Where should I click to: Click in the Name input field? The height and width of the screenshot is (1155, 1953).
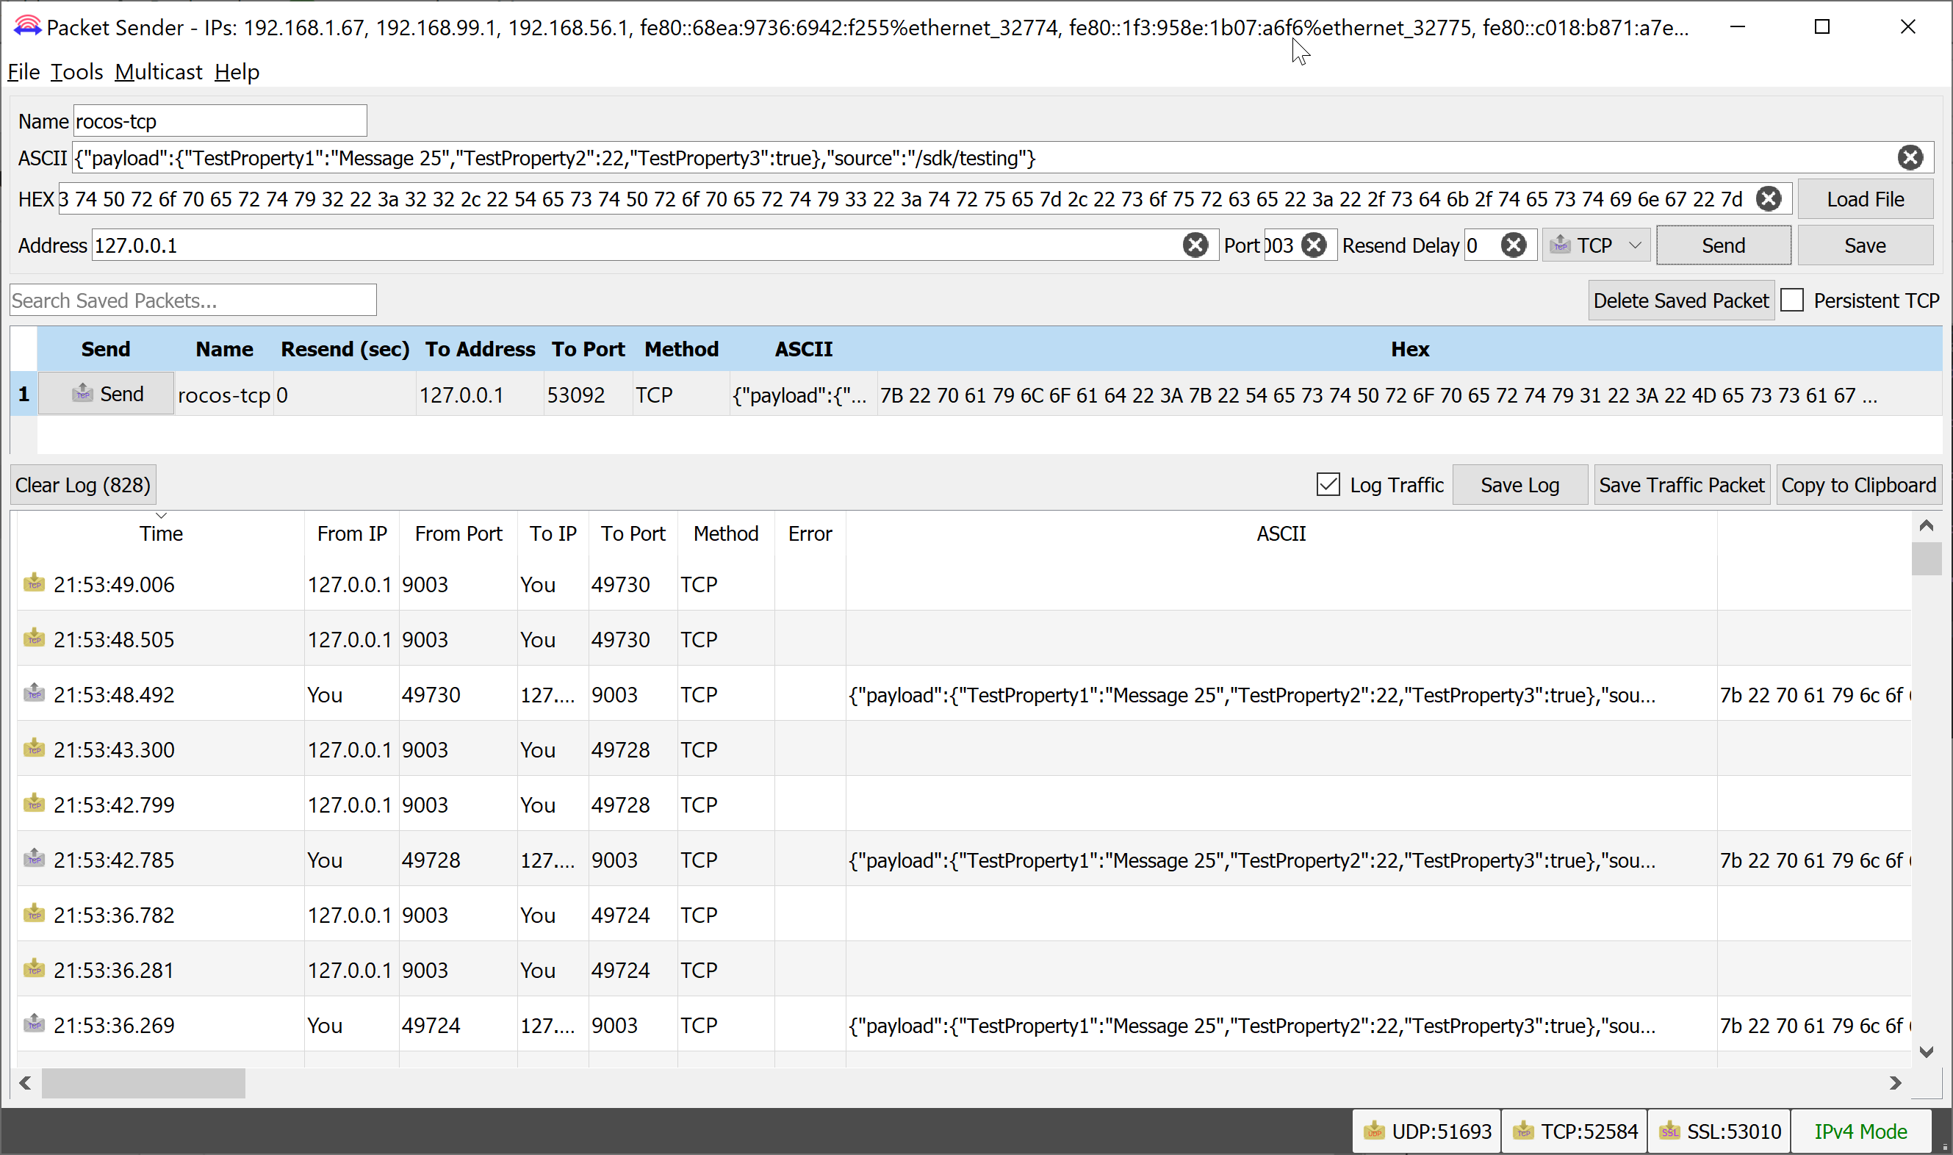tap(220, 121)
